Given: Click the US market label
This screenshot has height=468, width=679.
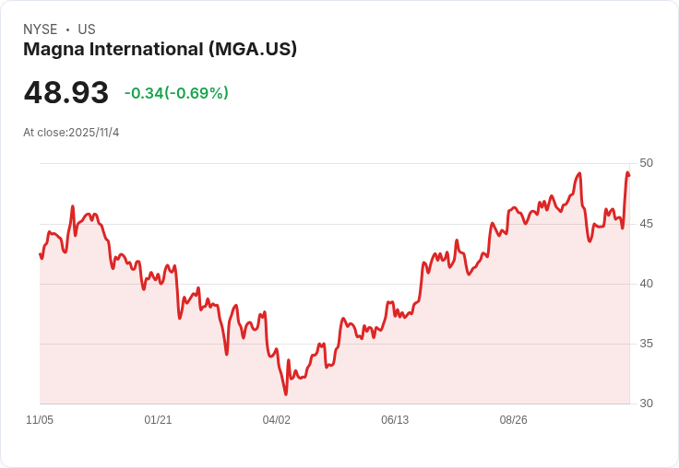Looking at the screenshot, I should 87,29.
